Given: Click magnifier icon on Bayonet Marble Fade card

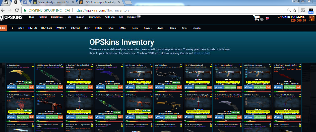Looking at the screenshot, I should (x=92, y=94).
